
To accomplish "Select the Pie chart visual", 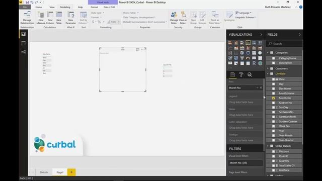I will point(242,53).
